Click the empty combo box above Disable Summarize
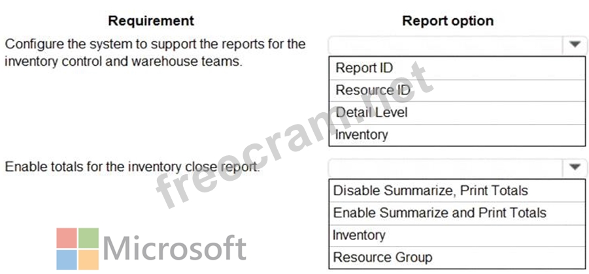 pos(445,168)
